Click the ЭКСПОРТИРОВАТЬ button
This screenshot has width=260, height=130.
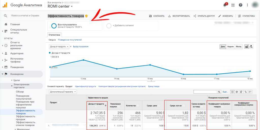click(x=179, y=16)
